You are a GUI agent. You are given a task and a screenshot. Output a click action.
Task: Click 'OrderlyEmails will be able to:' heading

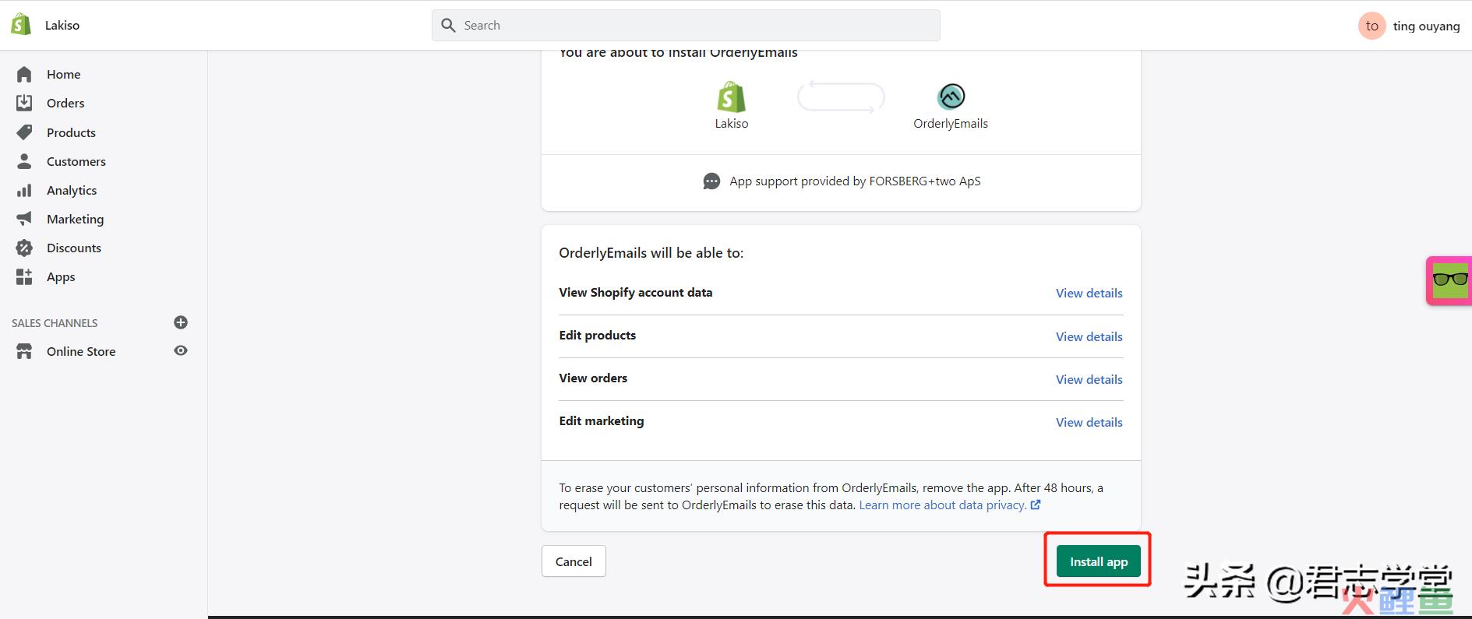tap(651, 253)
